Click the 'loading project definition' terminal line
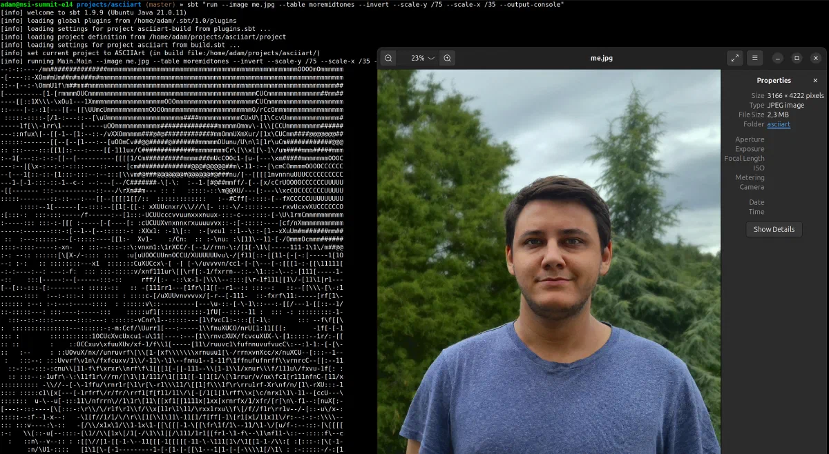Viewport: 829px width, 454px height. click(x=143, y=37)
